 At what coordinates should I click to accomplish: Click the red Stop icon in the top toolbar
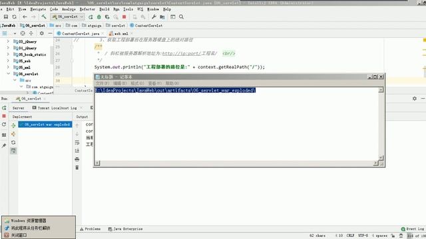pyautogui.click(x=124, y=17)
